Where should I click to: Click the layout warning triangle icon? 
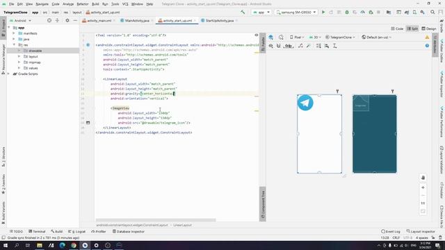point(427,37)
